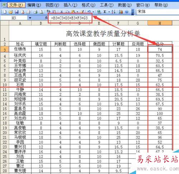
Task: Click the Paste clipboard icon
Action: point(73,12)
